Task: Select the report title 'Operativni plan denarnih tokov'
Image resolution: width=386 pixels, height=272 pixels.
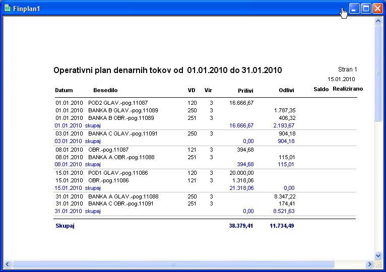Action: pos(118,70)
